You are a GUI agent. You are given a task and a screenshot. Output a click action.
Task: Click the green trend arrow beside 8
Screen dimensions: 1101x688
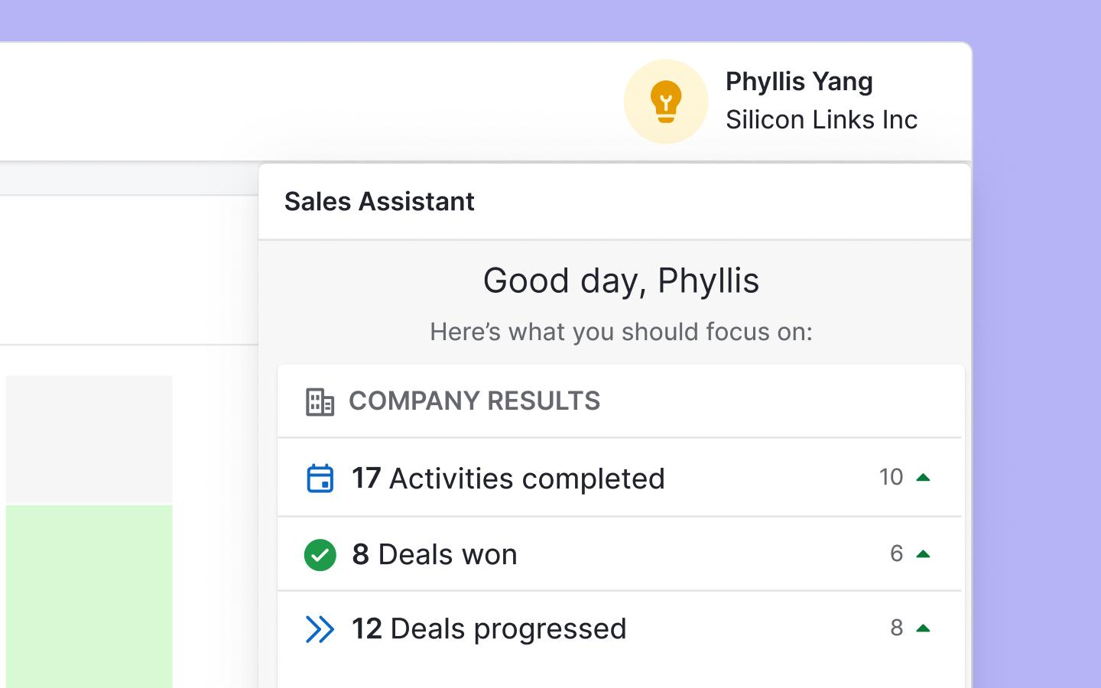(x=924, y=628)
